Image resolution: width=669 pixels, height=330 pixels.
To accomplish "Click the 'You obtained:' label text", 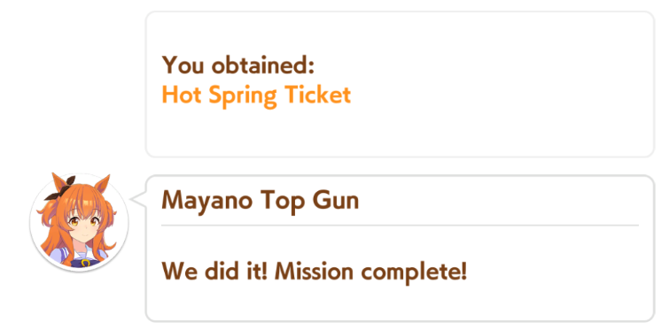I will pyautogui.click(x=238, y=66).
